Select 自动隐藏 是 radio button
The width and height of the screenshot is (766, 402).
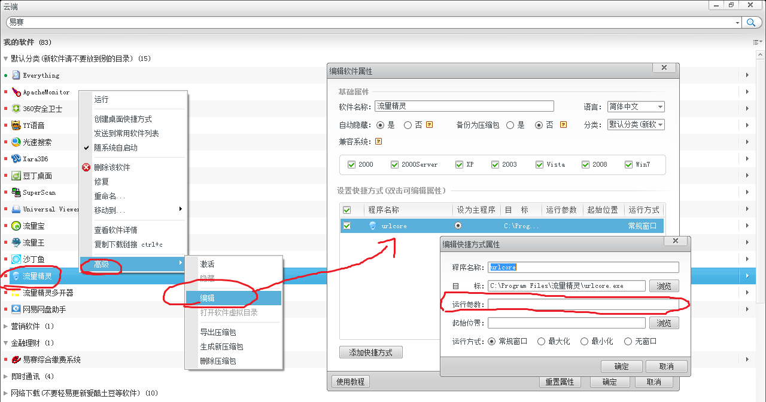[x=380, y=125]
